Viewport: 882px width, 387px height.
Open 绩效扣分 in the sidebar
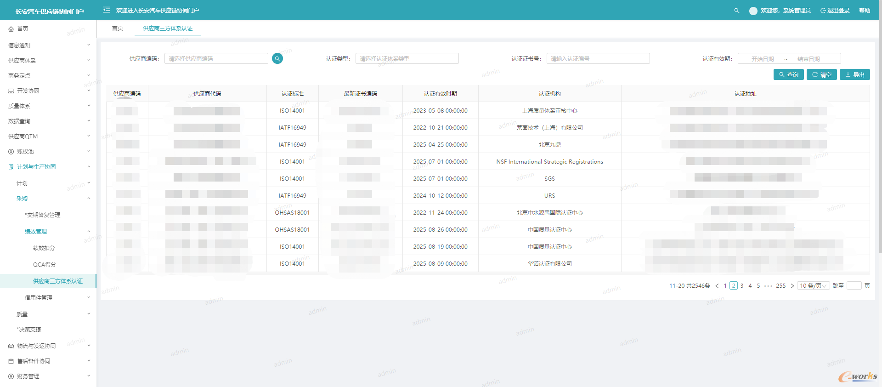44,248
